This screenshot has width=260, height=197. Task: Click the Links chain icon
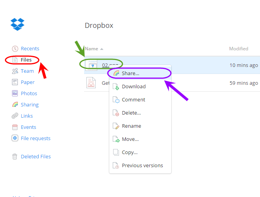pyautogui.click(x=15, y=116)
